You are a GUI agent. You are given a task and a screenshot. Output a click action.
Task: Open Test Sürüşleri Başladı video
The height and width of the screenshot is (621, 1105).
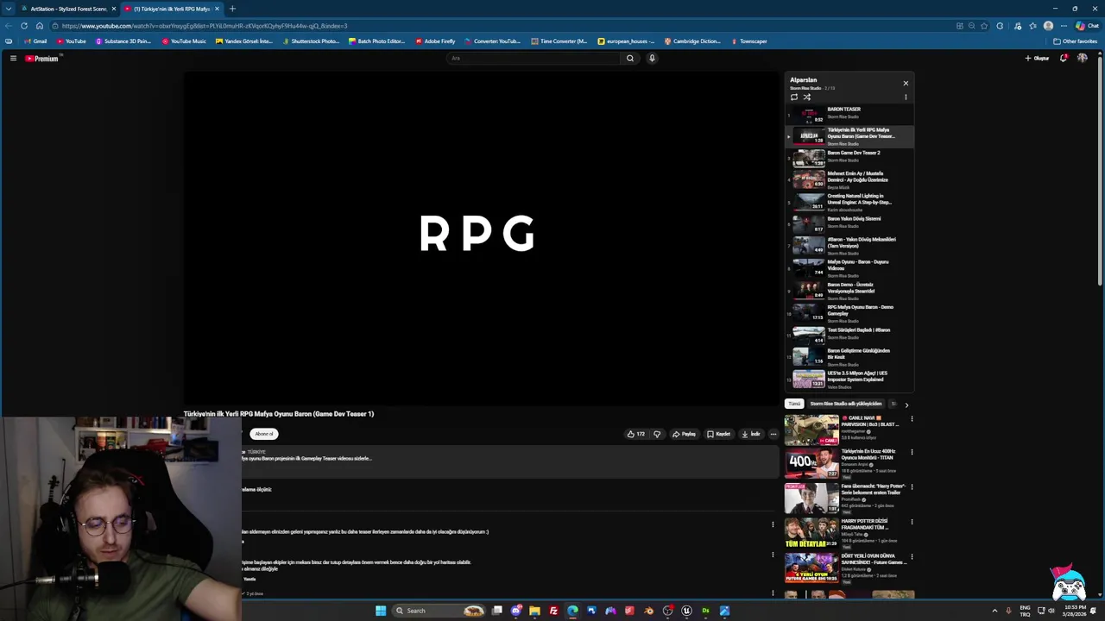(x=849, y=336)
